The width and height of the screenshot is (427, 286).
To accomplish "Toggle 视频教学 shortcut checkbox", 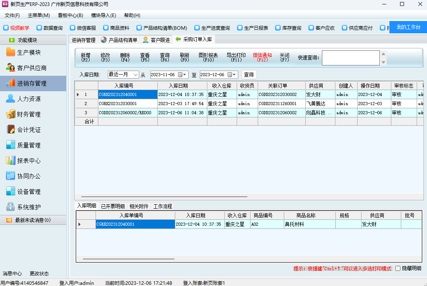I will tap(6, 27).
